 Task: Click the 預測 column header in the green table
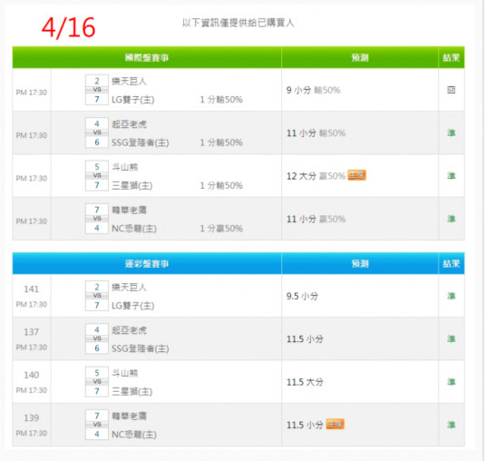tap(360, 57)
